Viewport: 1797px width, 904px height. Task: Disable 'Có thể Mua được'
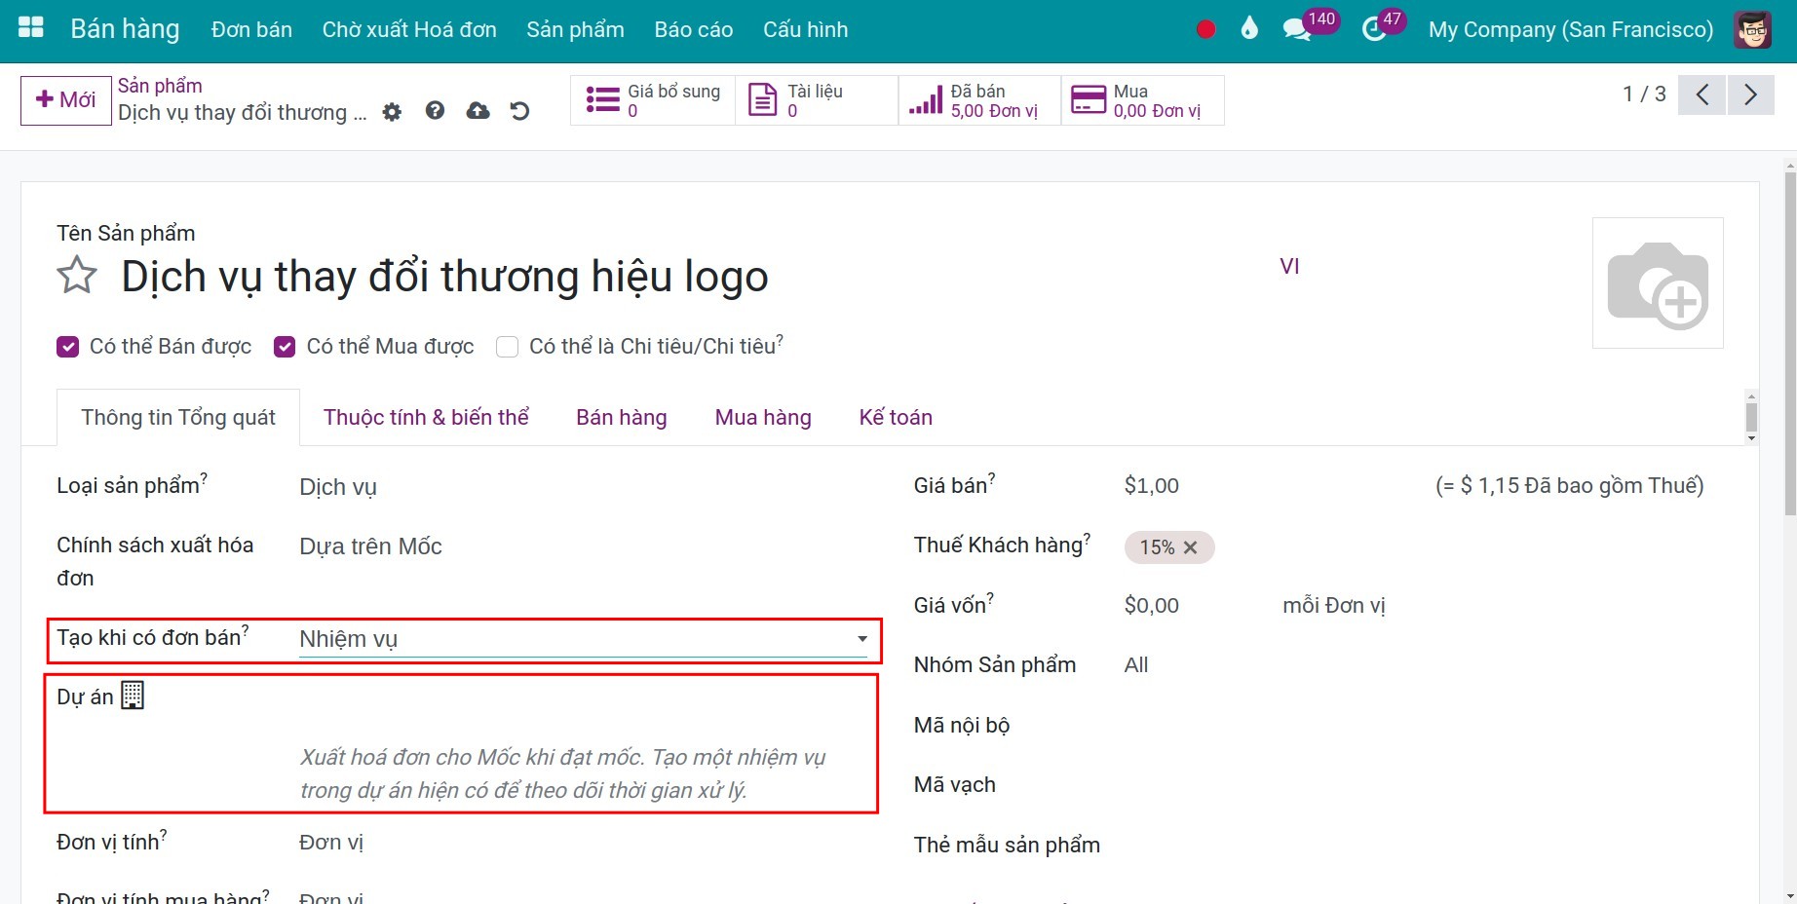[x=284, y=346]
